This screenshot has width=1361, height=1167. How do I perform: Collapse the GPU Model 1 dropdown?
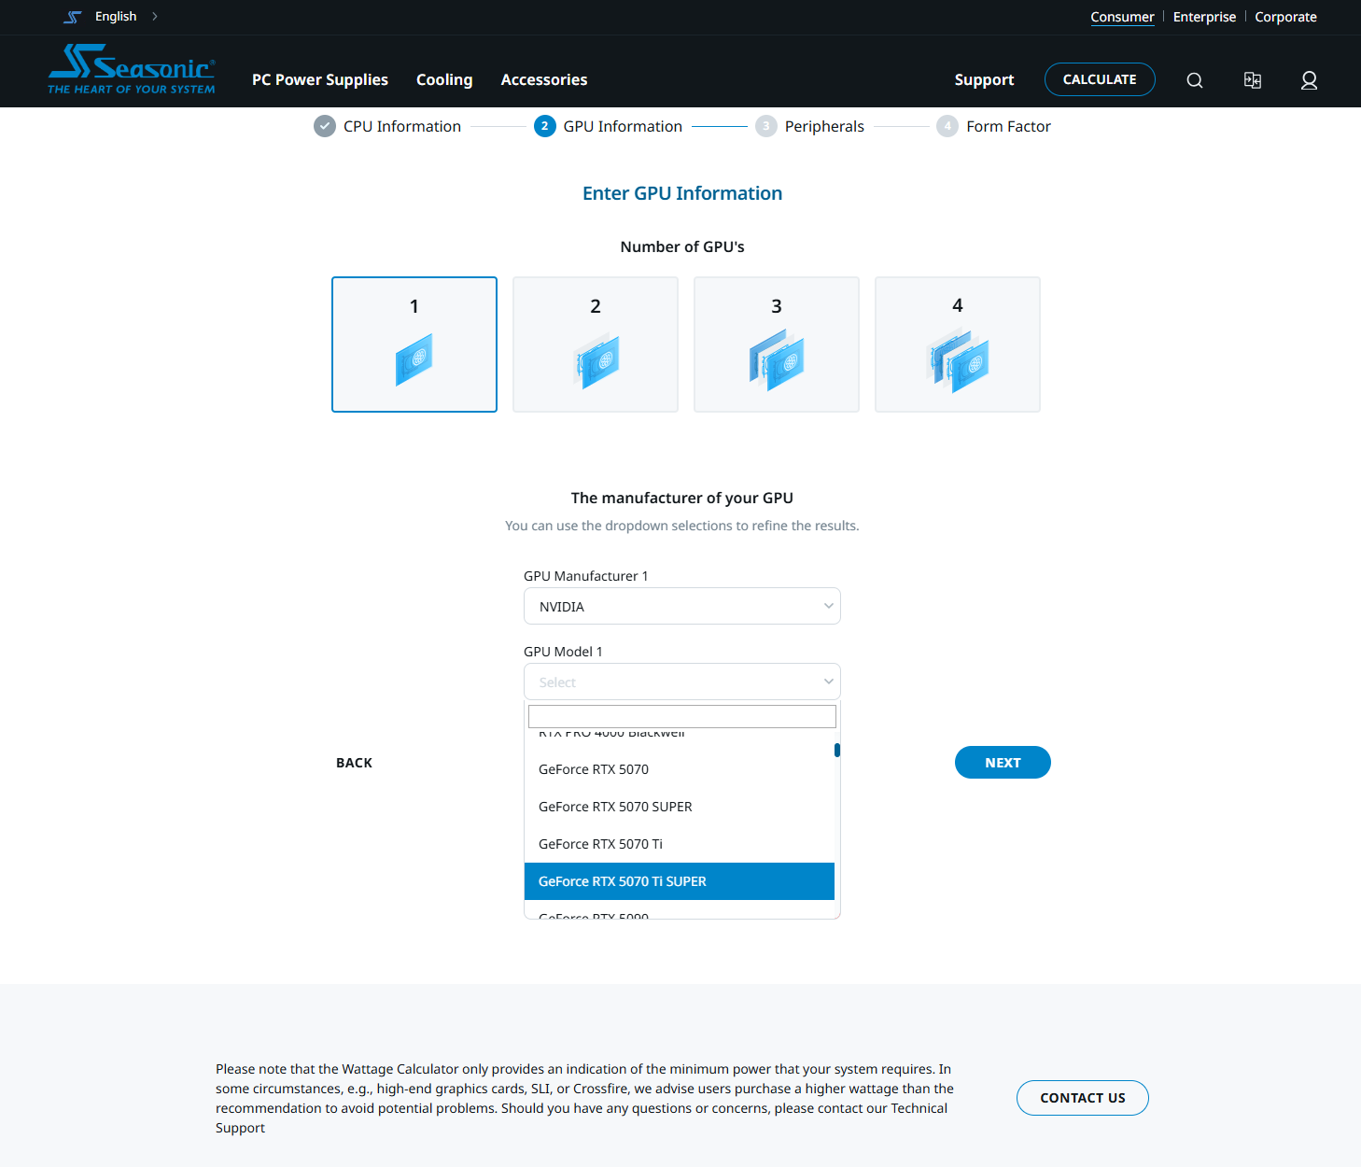click(681, 682)
